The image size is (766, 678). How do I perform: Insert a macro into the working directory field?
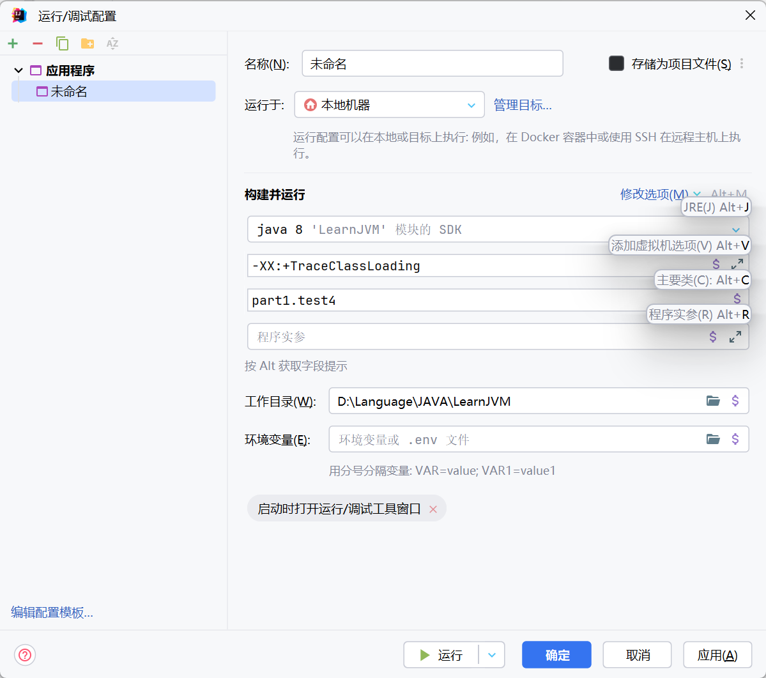(737, 401)
